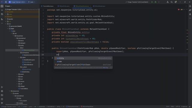This screenshot has height=108, width=192.
Task: Collapse the entity package
Action: [x=17, y=45]
